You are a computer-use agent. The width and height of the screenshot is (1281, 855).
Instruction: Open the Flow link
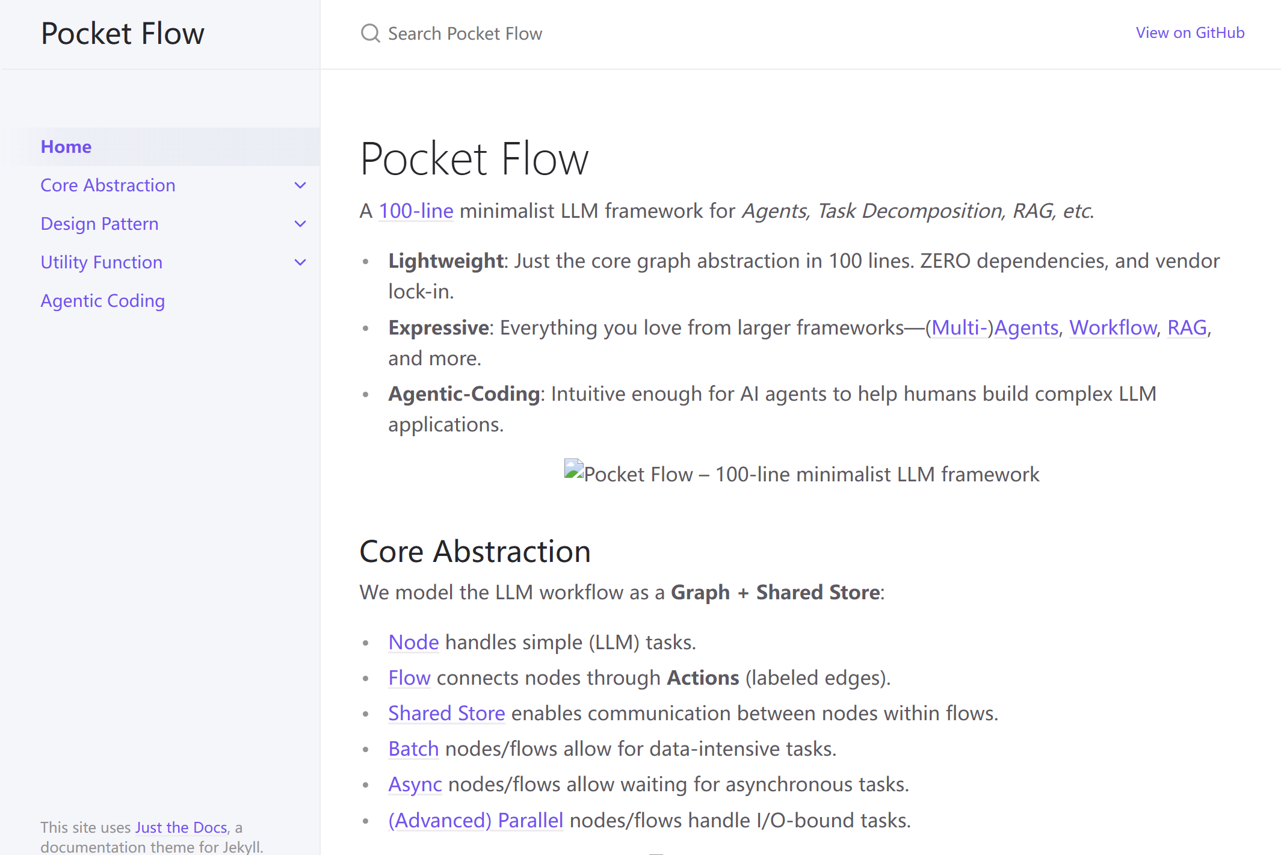409,678
